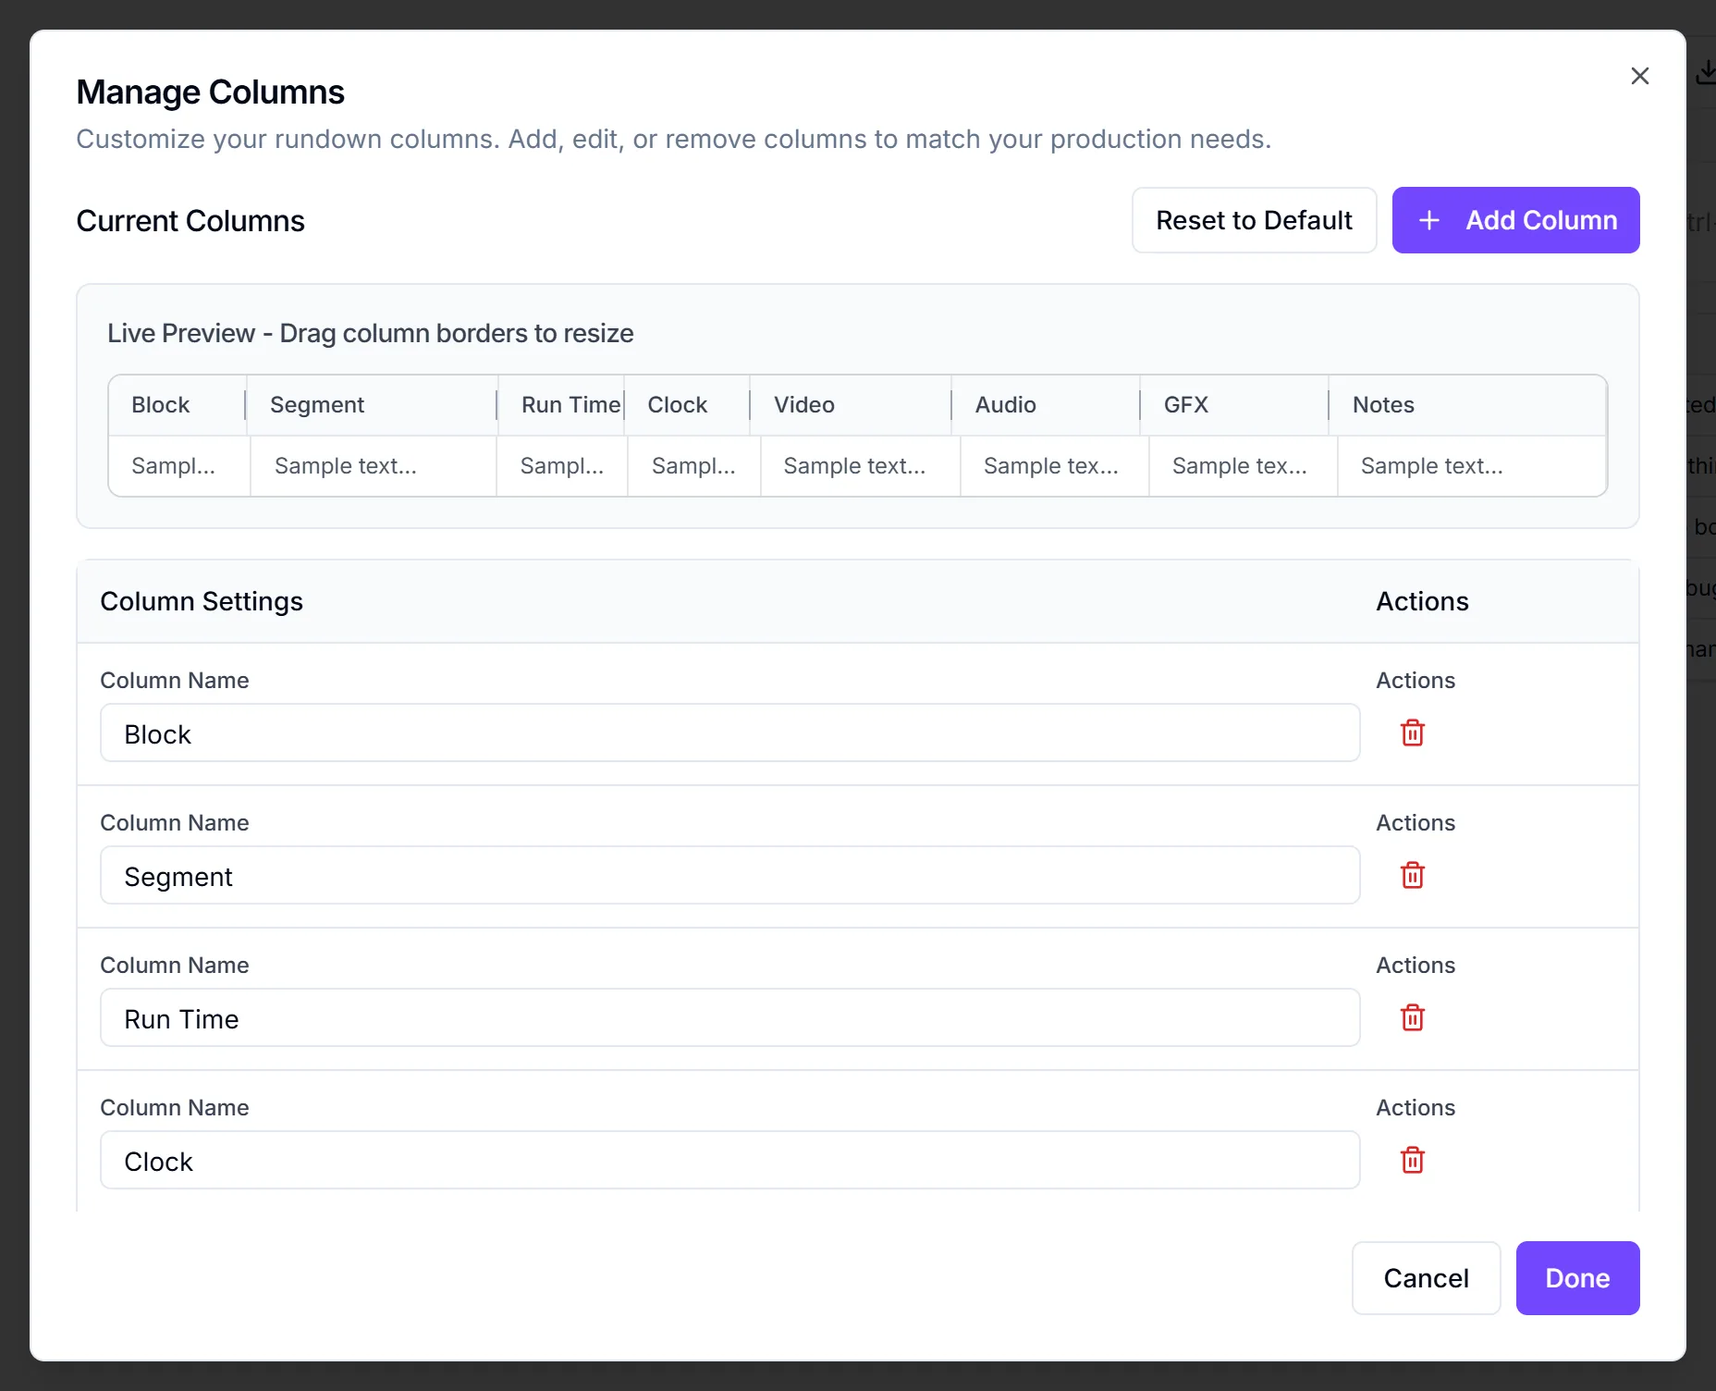This screenshot has width=1716, height=1391.
Task: Select the Video header in live preview
Action: (851, 405)
